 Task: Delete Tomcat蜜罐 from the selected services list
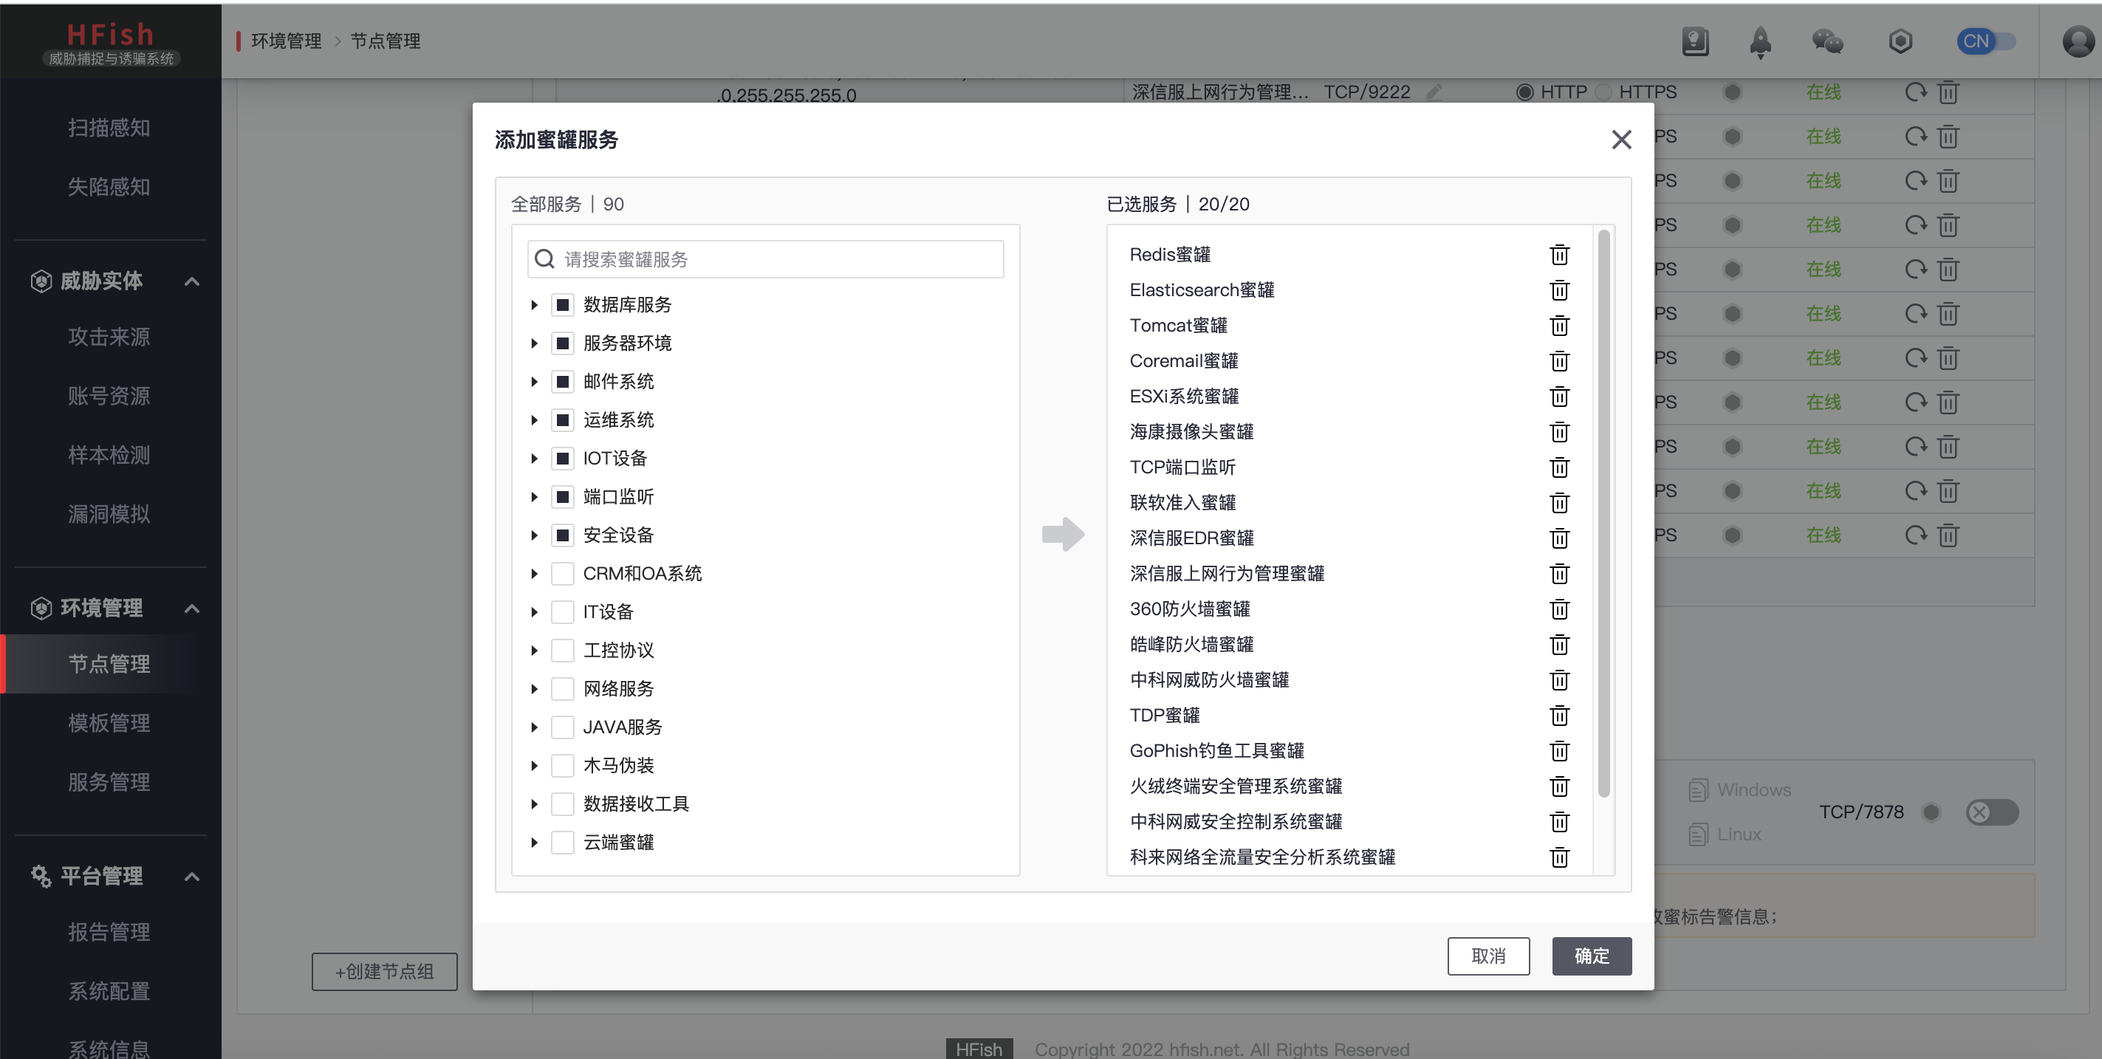pyautogui.click(x=1559, y=325)
